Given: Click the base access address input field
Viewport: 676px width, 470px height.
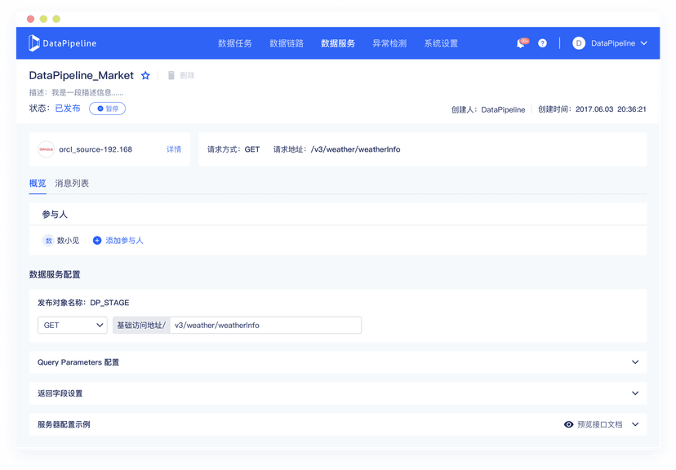Looking at the screenshot, I should [265, 325].
